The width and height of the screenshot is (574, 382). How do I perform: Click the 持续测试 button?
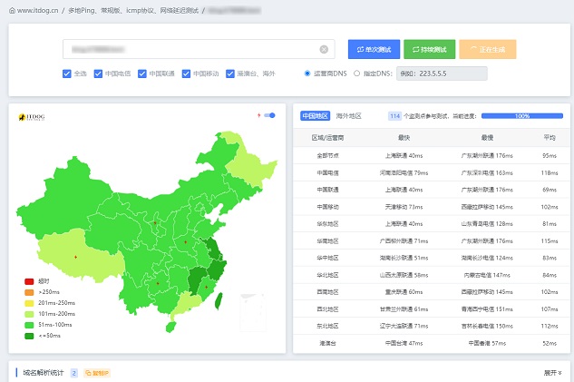click(x=430, y=49)
